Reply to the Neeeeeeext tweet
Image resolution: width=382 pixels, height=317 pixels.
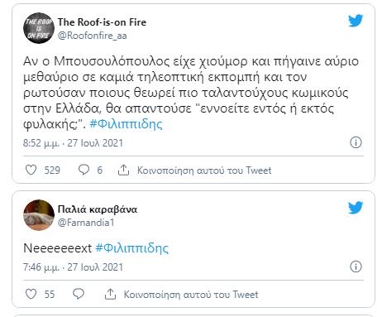coord(79,294)
